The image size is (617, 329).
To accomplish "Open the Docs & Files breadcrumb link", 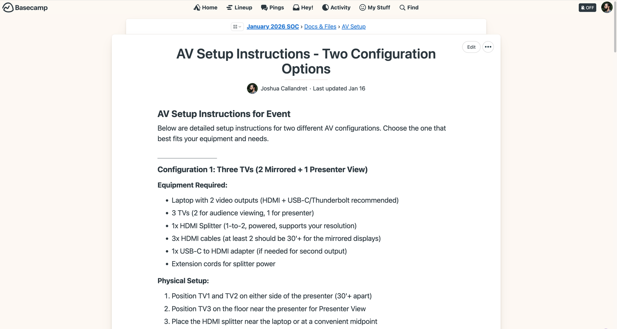I will [320, 27].
